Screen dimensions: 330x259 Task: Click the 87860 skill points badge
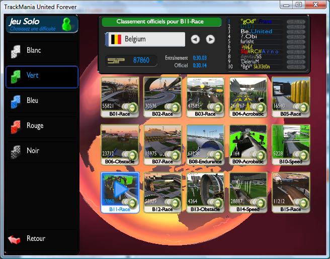coord(129,60)
